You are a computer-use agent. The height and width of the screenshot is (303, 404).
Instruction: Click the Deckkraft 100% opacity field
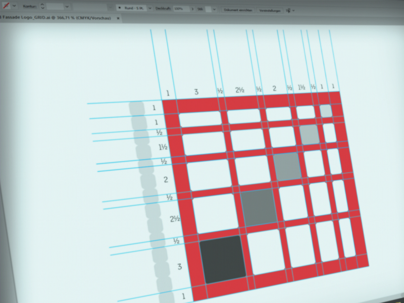click(179, 9)
